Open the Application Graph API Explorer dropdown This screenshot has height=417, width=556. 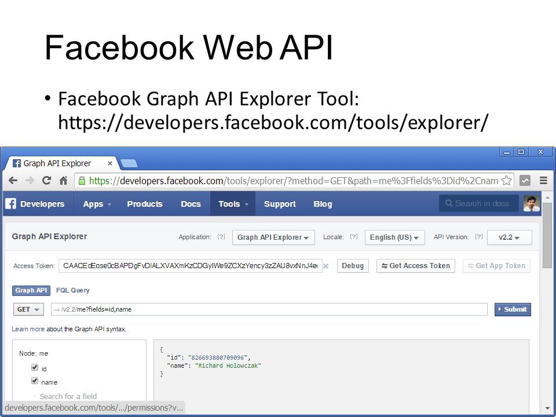273,237
